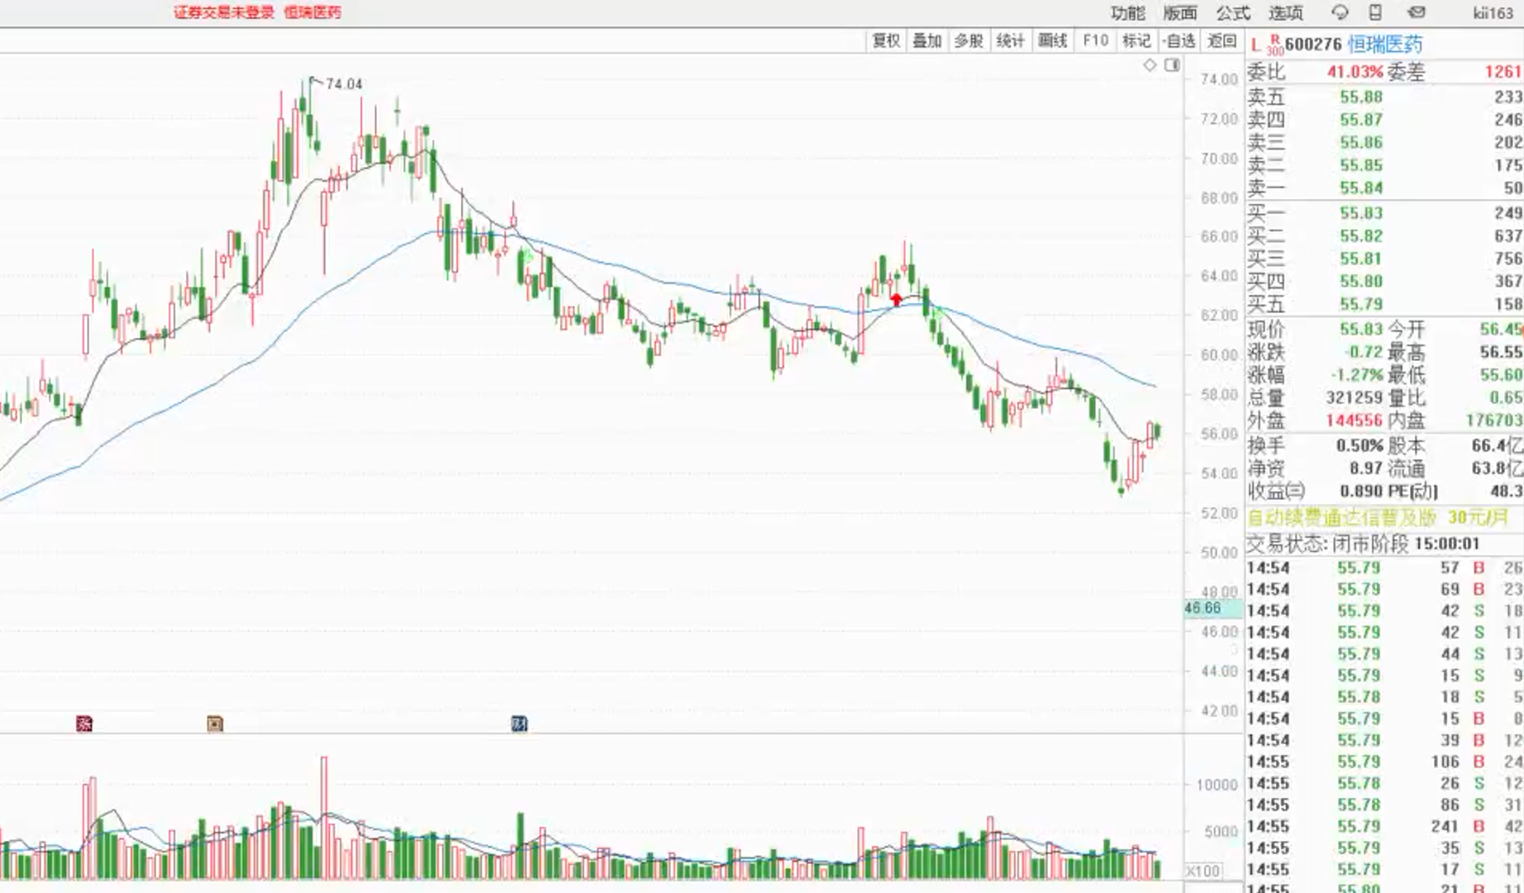The height and width of the screenshot is (893, 1524).
Task: Open the 选项 menu
Action: (x=1286, y=13)
